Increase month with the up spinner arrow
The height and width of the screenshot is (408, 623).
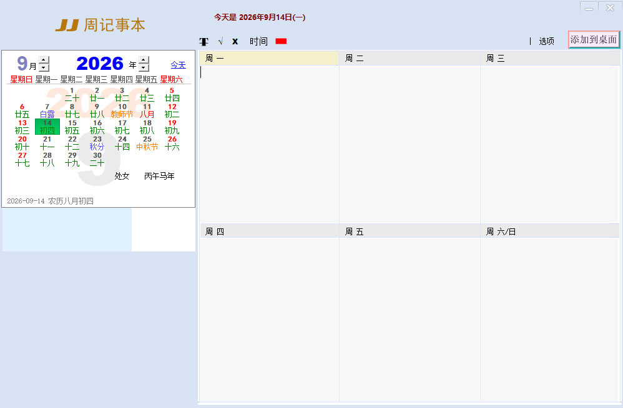tap(44, 60)
